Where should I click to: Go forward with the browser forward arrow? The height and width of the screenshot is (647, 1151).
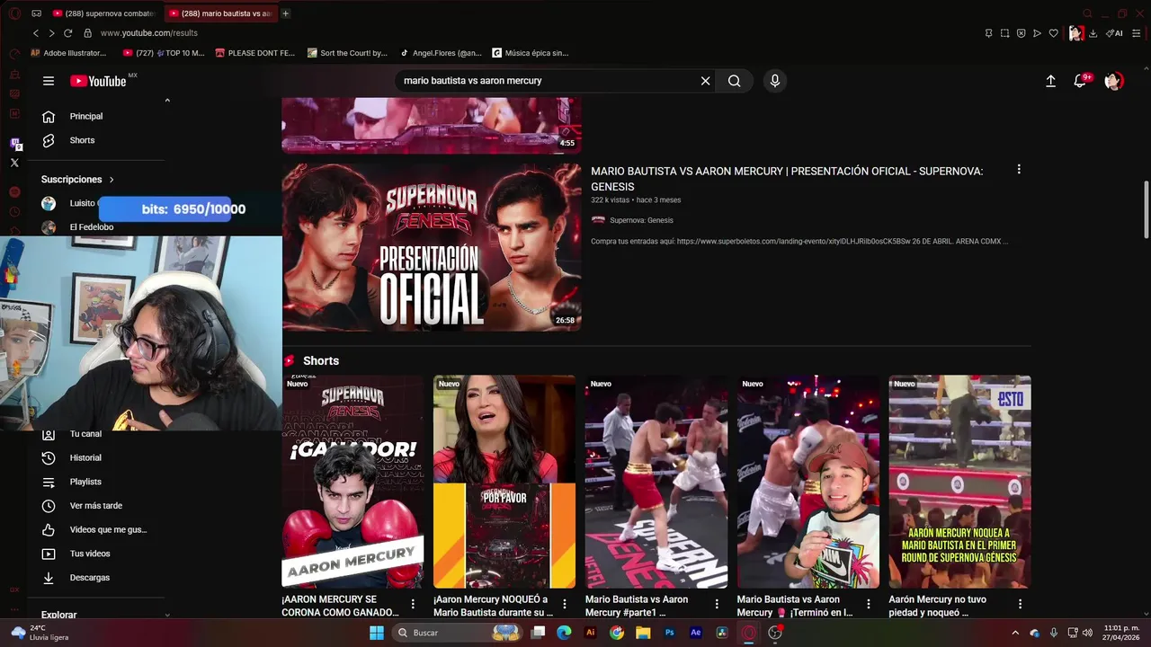coord(51,33)
